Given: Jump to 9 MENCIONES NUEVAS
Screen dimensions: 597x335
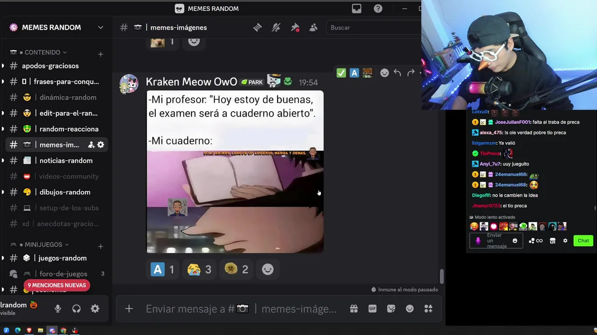Looking at the screenshot, I should pyautogui.click(x=57, y=285).
